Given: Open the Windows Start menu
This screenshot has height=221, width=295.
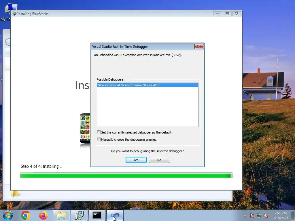Looking at the screenshot, I should pyautogui.click(x=7, y=215).
